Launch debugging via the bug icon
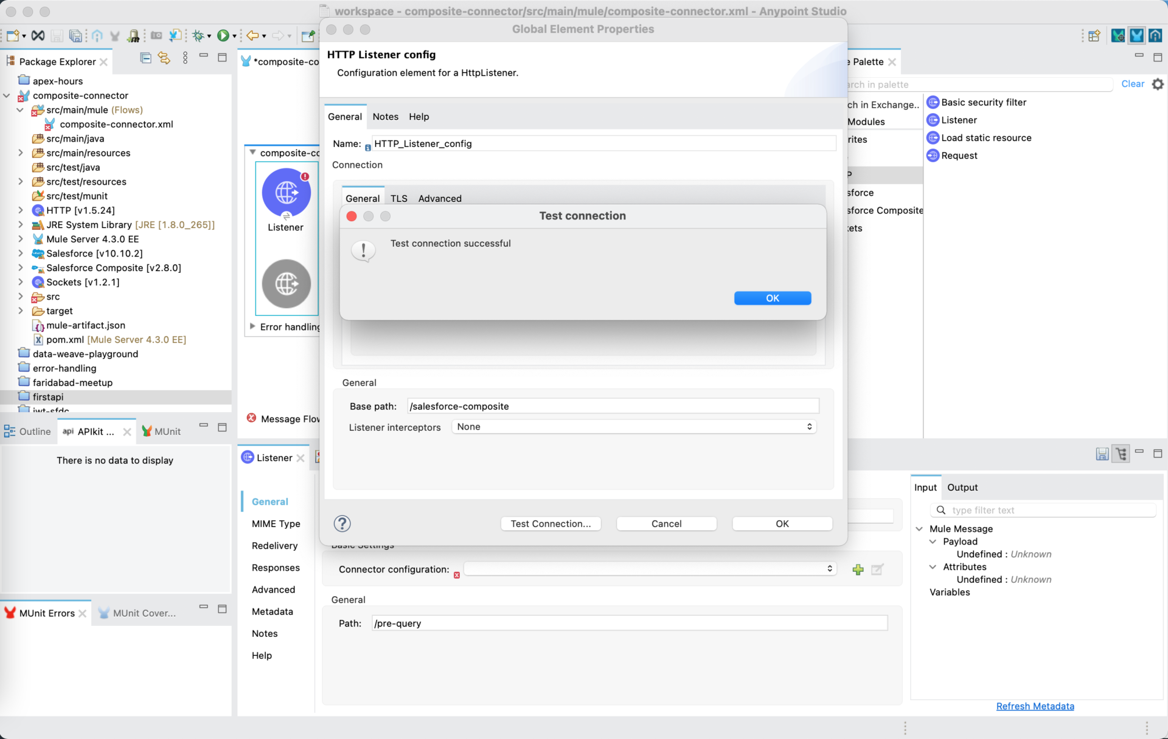This screenshot has width=1168, height=739. [x=199, y=35]
